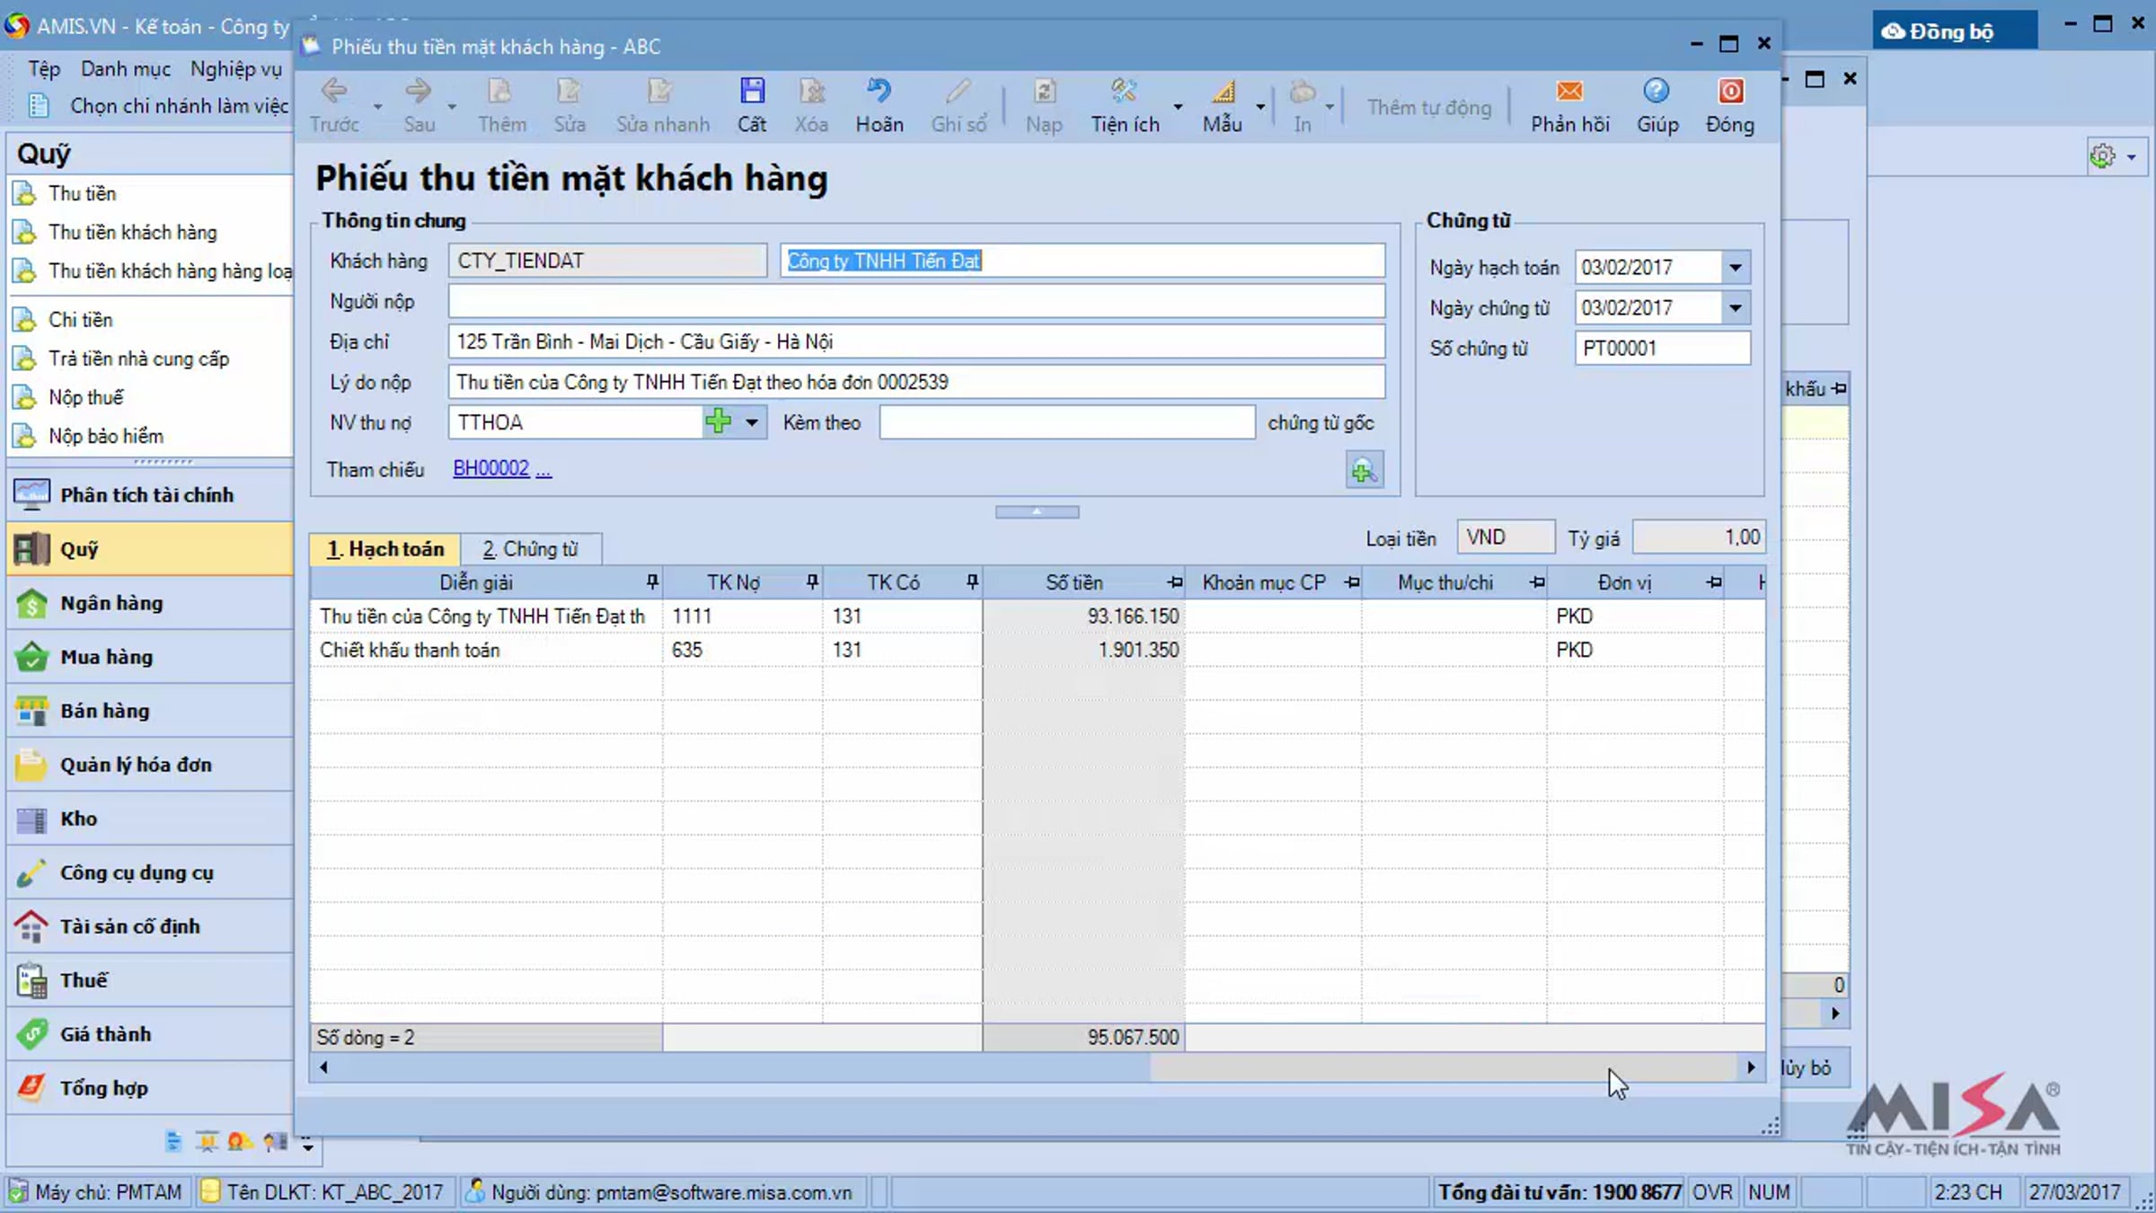Toggle pin on the Mục thu/chi column
Image resolution: width=2156 pixels, height=1213 pixels.
pos(1537,583)
